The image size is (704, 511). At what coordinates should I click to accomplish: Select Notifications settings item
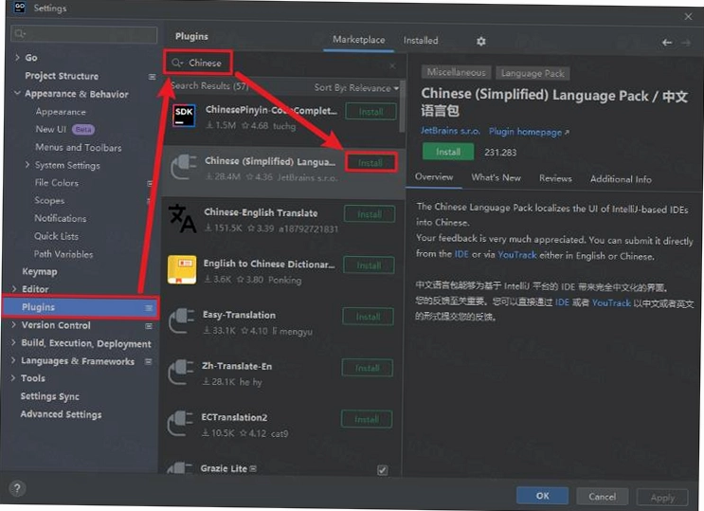click(61, 218)
